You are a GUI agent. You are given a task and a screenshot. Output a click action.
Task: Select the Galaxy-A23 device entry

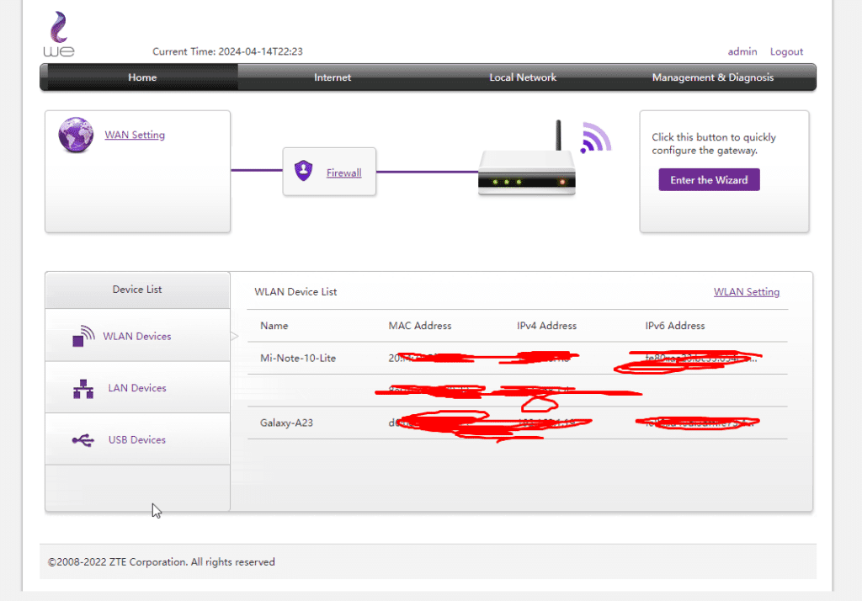[286, 423]
